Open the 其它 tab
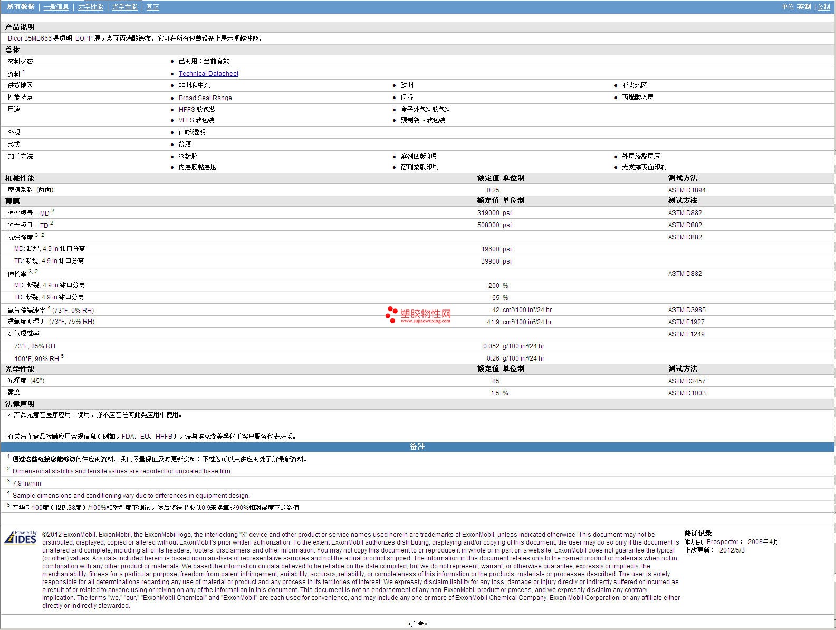836x630 pixels. pos(152,7)
